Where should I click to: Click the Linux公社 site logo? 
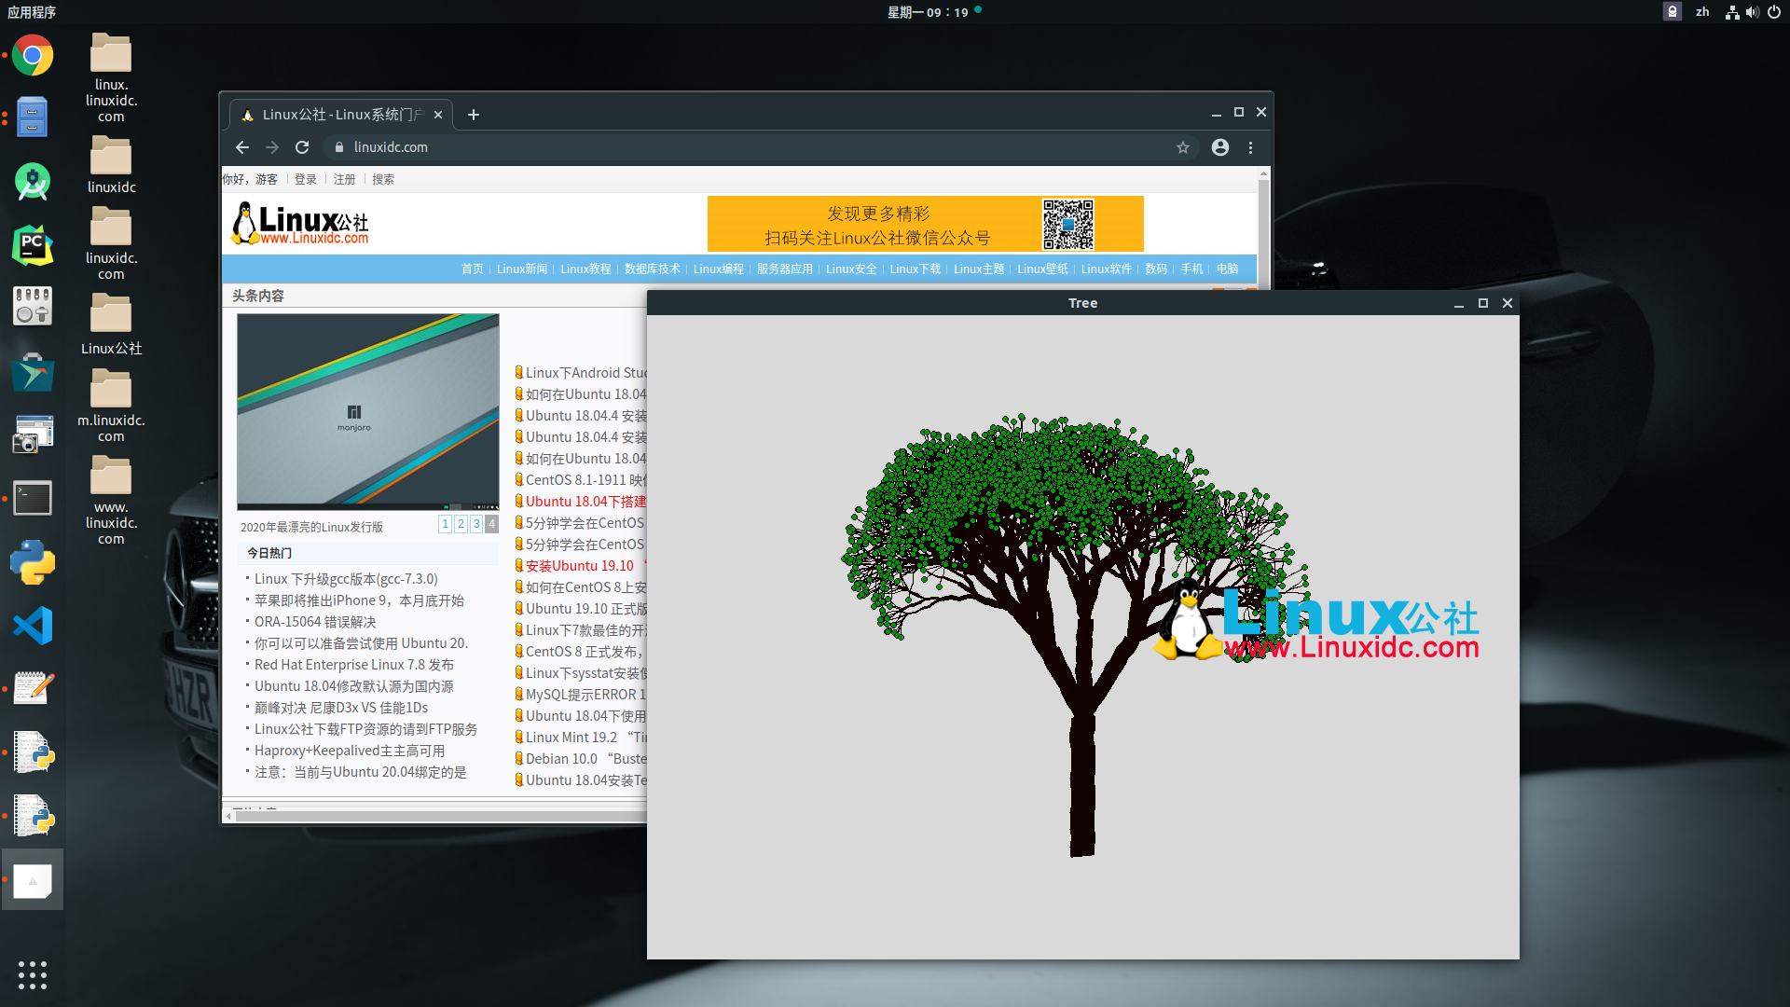[300, 224]
